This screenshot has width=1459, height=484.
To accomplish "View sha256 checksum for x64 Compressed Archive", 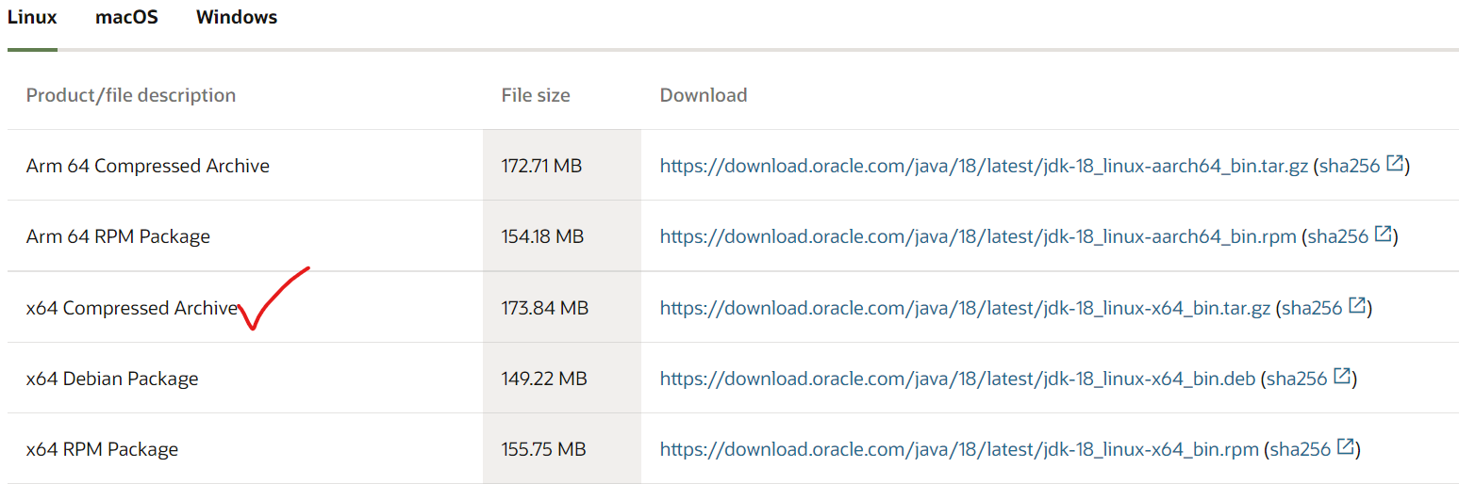I will tap(1311, 308).
